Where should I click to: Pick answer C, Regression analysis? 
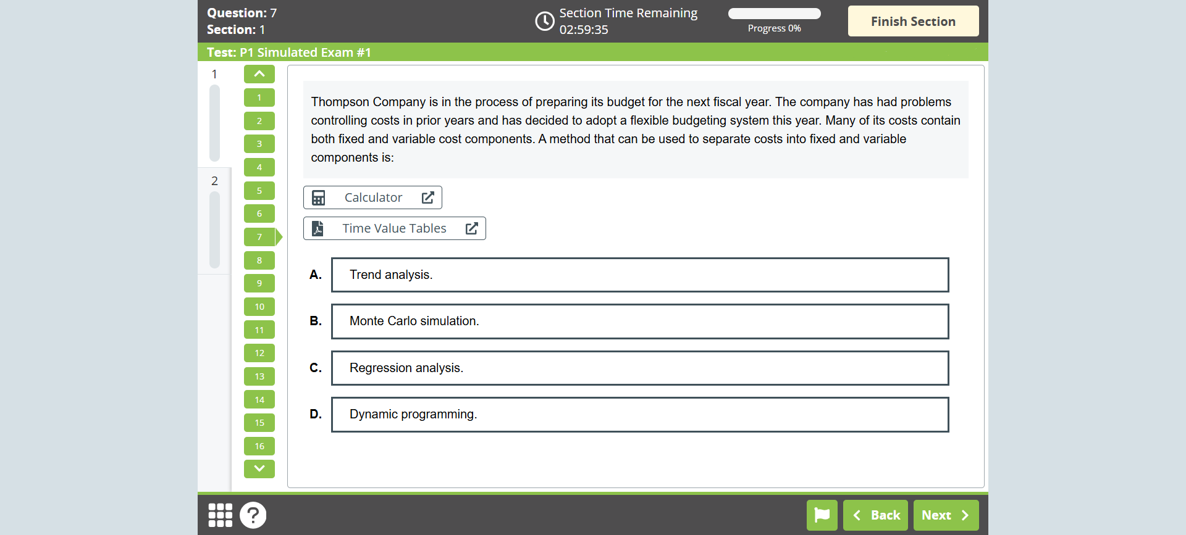click(x=639, y=368)
